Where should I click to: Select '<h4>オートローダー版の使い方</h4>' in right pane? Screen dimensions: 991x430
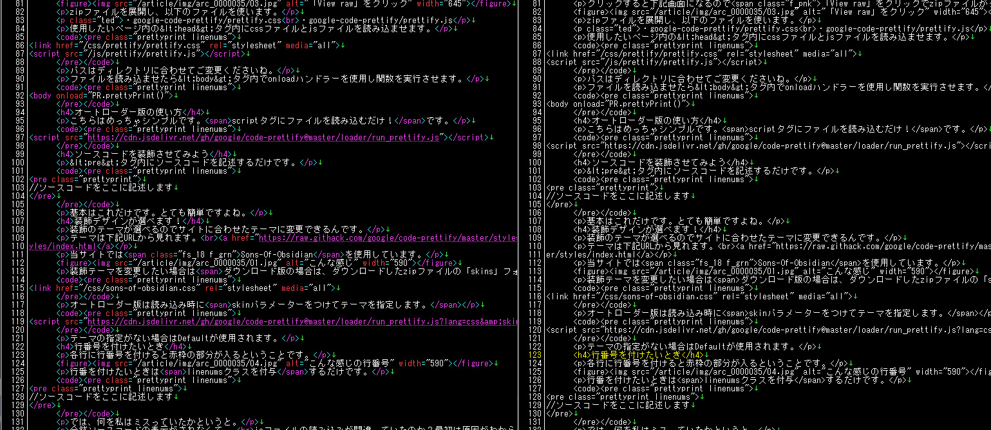point(648,120)
